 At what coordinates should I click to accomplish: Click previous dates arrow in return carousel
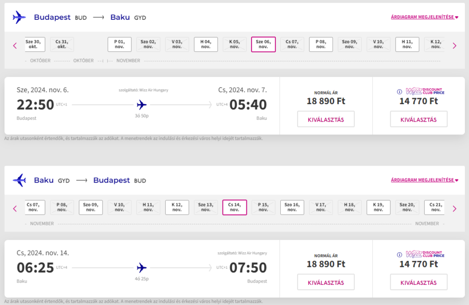15,208
